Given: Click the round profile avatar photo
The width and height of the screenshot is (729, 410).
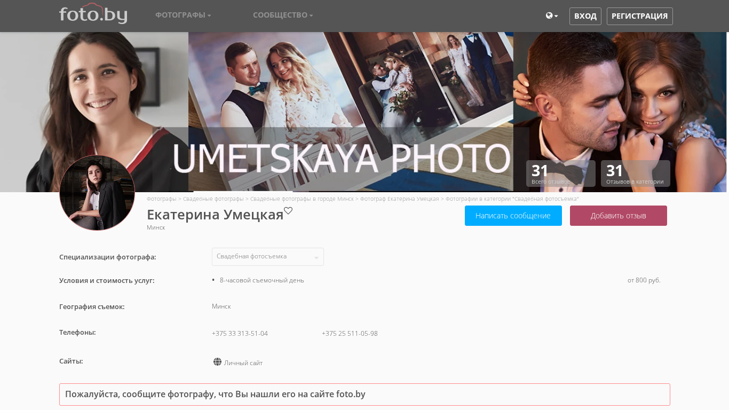Looking at the screenshot, I should (97, 193).
